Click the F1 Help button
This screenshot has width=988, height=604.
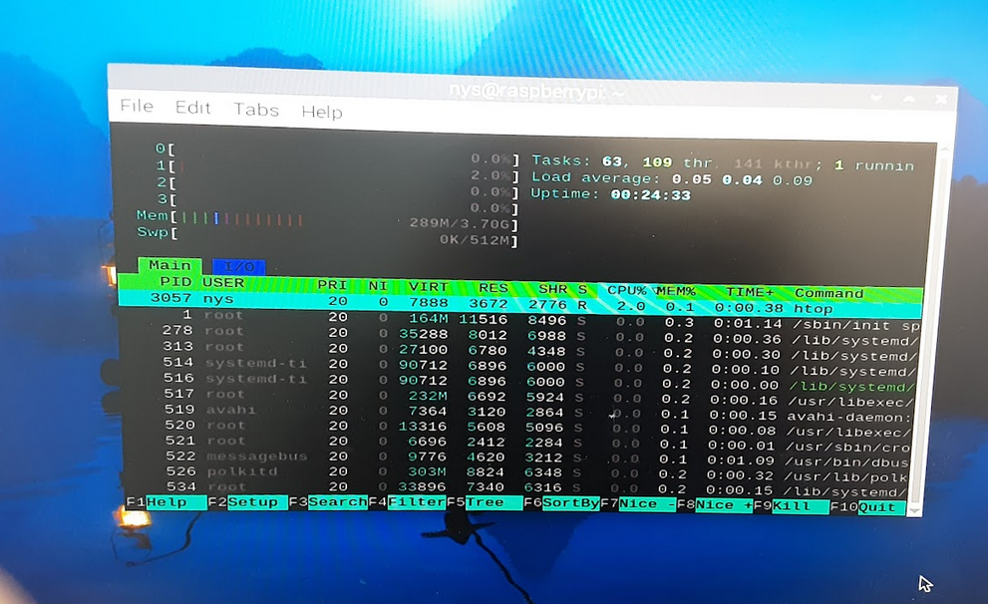(x=166, y=502)
